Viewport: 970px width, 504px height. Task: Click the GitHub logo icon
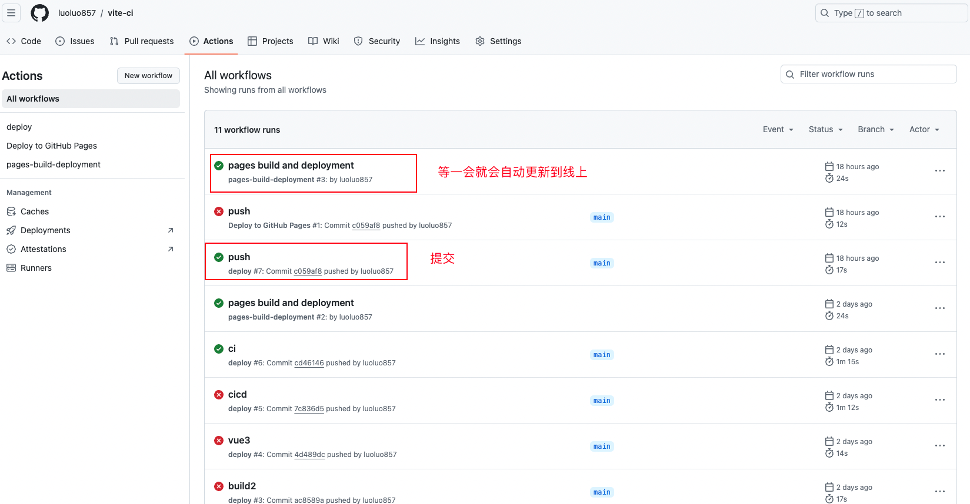39,13
